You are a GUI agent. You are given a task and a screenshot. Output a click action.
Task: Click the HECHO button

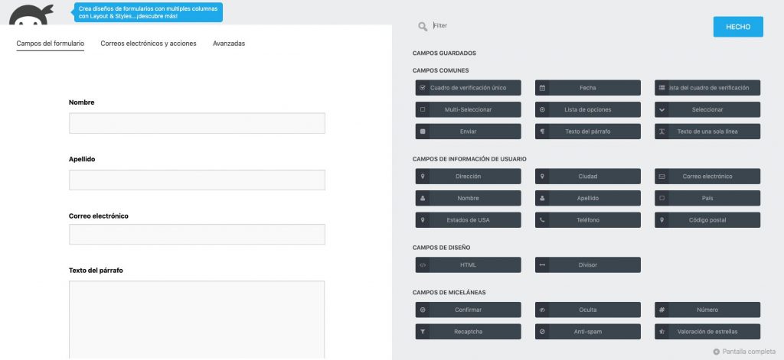[738, 27]
